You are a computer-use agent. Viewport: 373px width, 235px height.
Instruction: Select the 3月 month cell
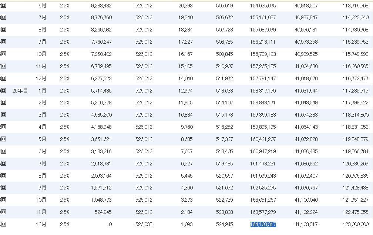(42, 115)
